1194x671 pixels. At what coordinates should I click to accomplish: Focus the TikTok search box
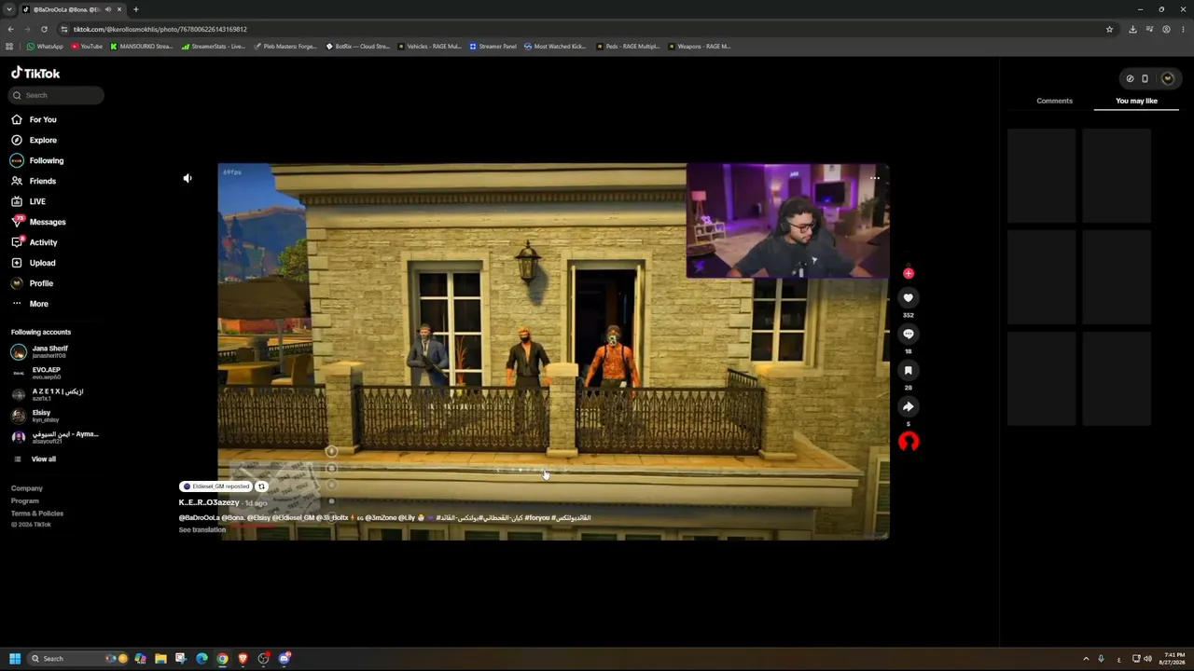(x=57, y=95)
